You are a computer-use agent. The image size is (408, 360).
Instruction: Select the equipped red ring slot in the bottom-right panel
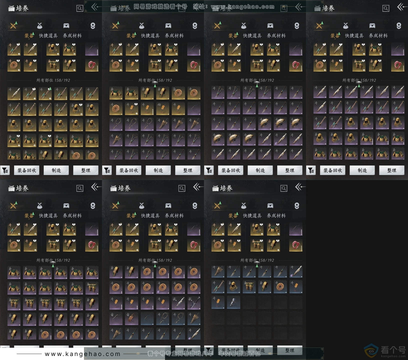(x=296, y=245)
